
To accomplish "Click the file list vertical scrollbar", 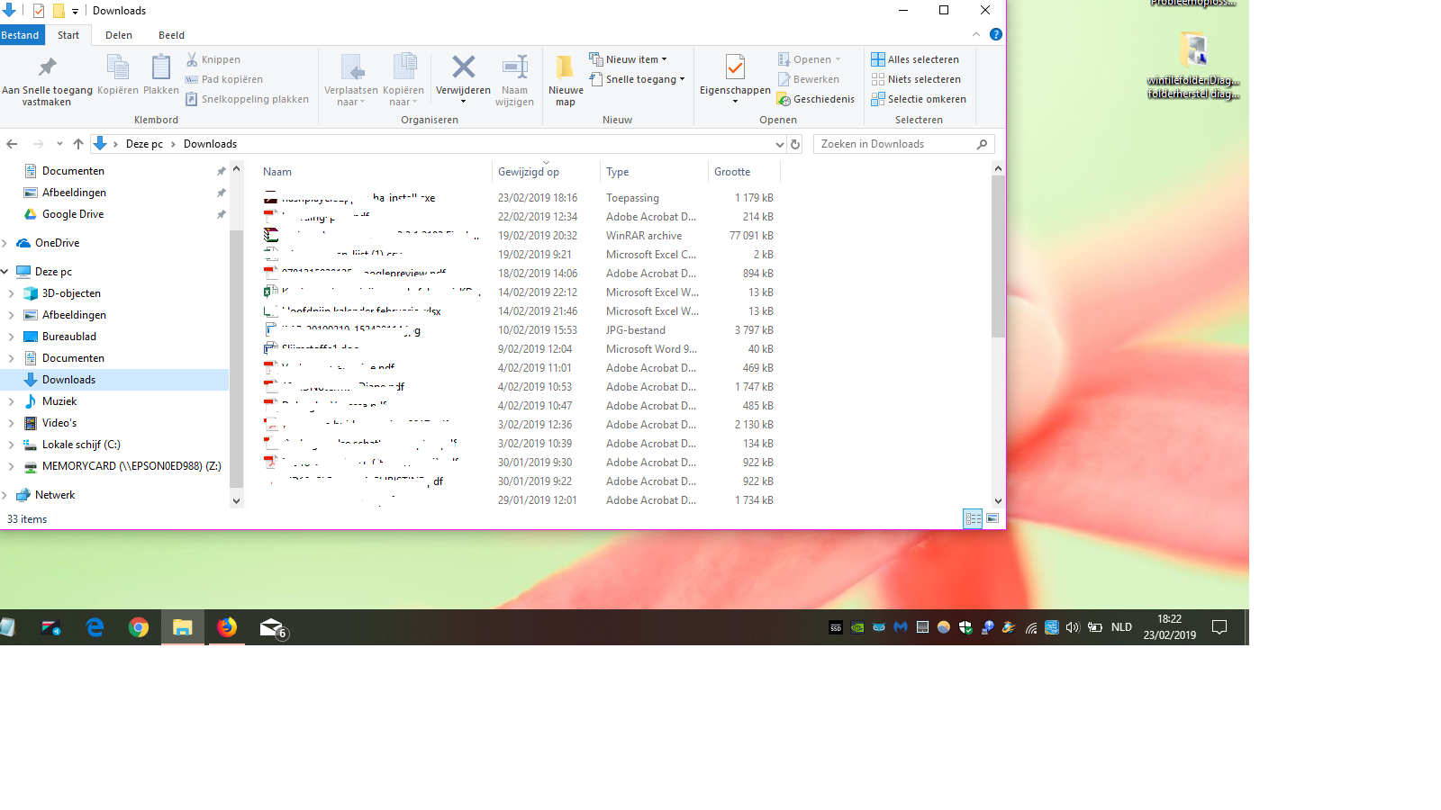I will point(998,256).
